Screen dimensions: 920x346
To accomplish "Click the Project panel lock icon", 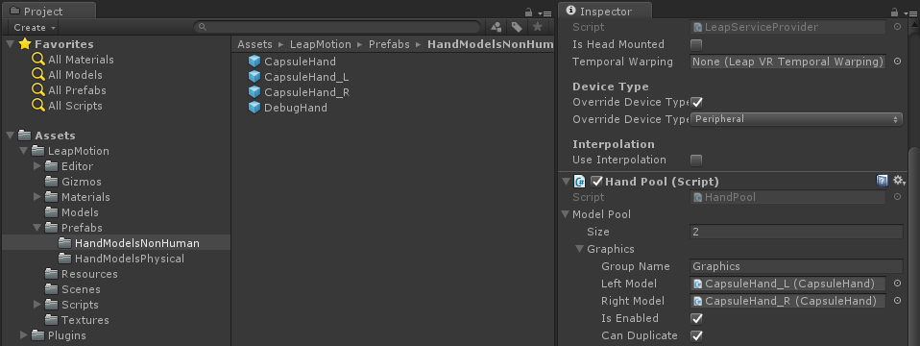I will (528, 12).
